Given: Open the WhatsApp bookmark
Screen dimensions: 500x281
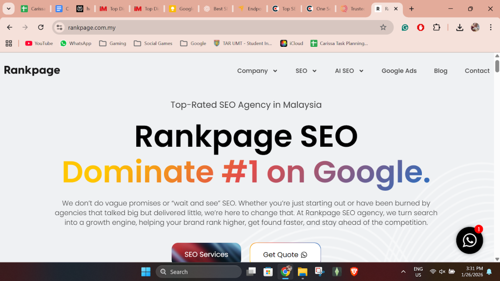Looking at the screenshot, I should 76,43.
